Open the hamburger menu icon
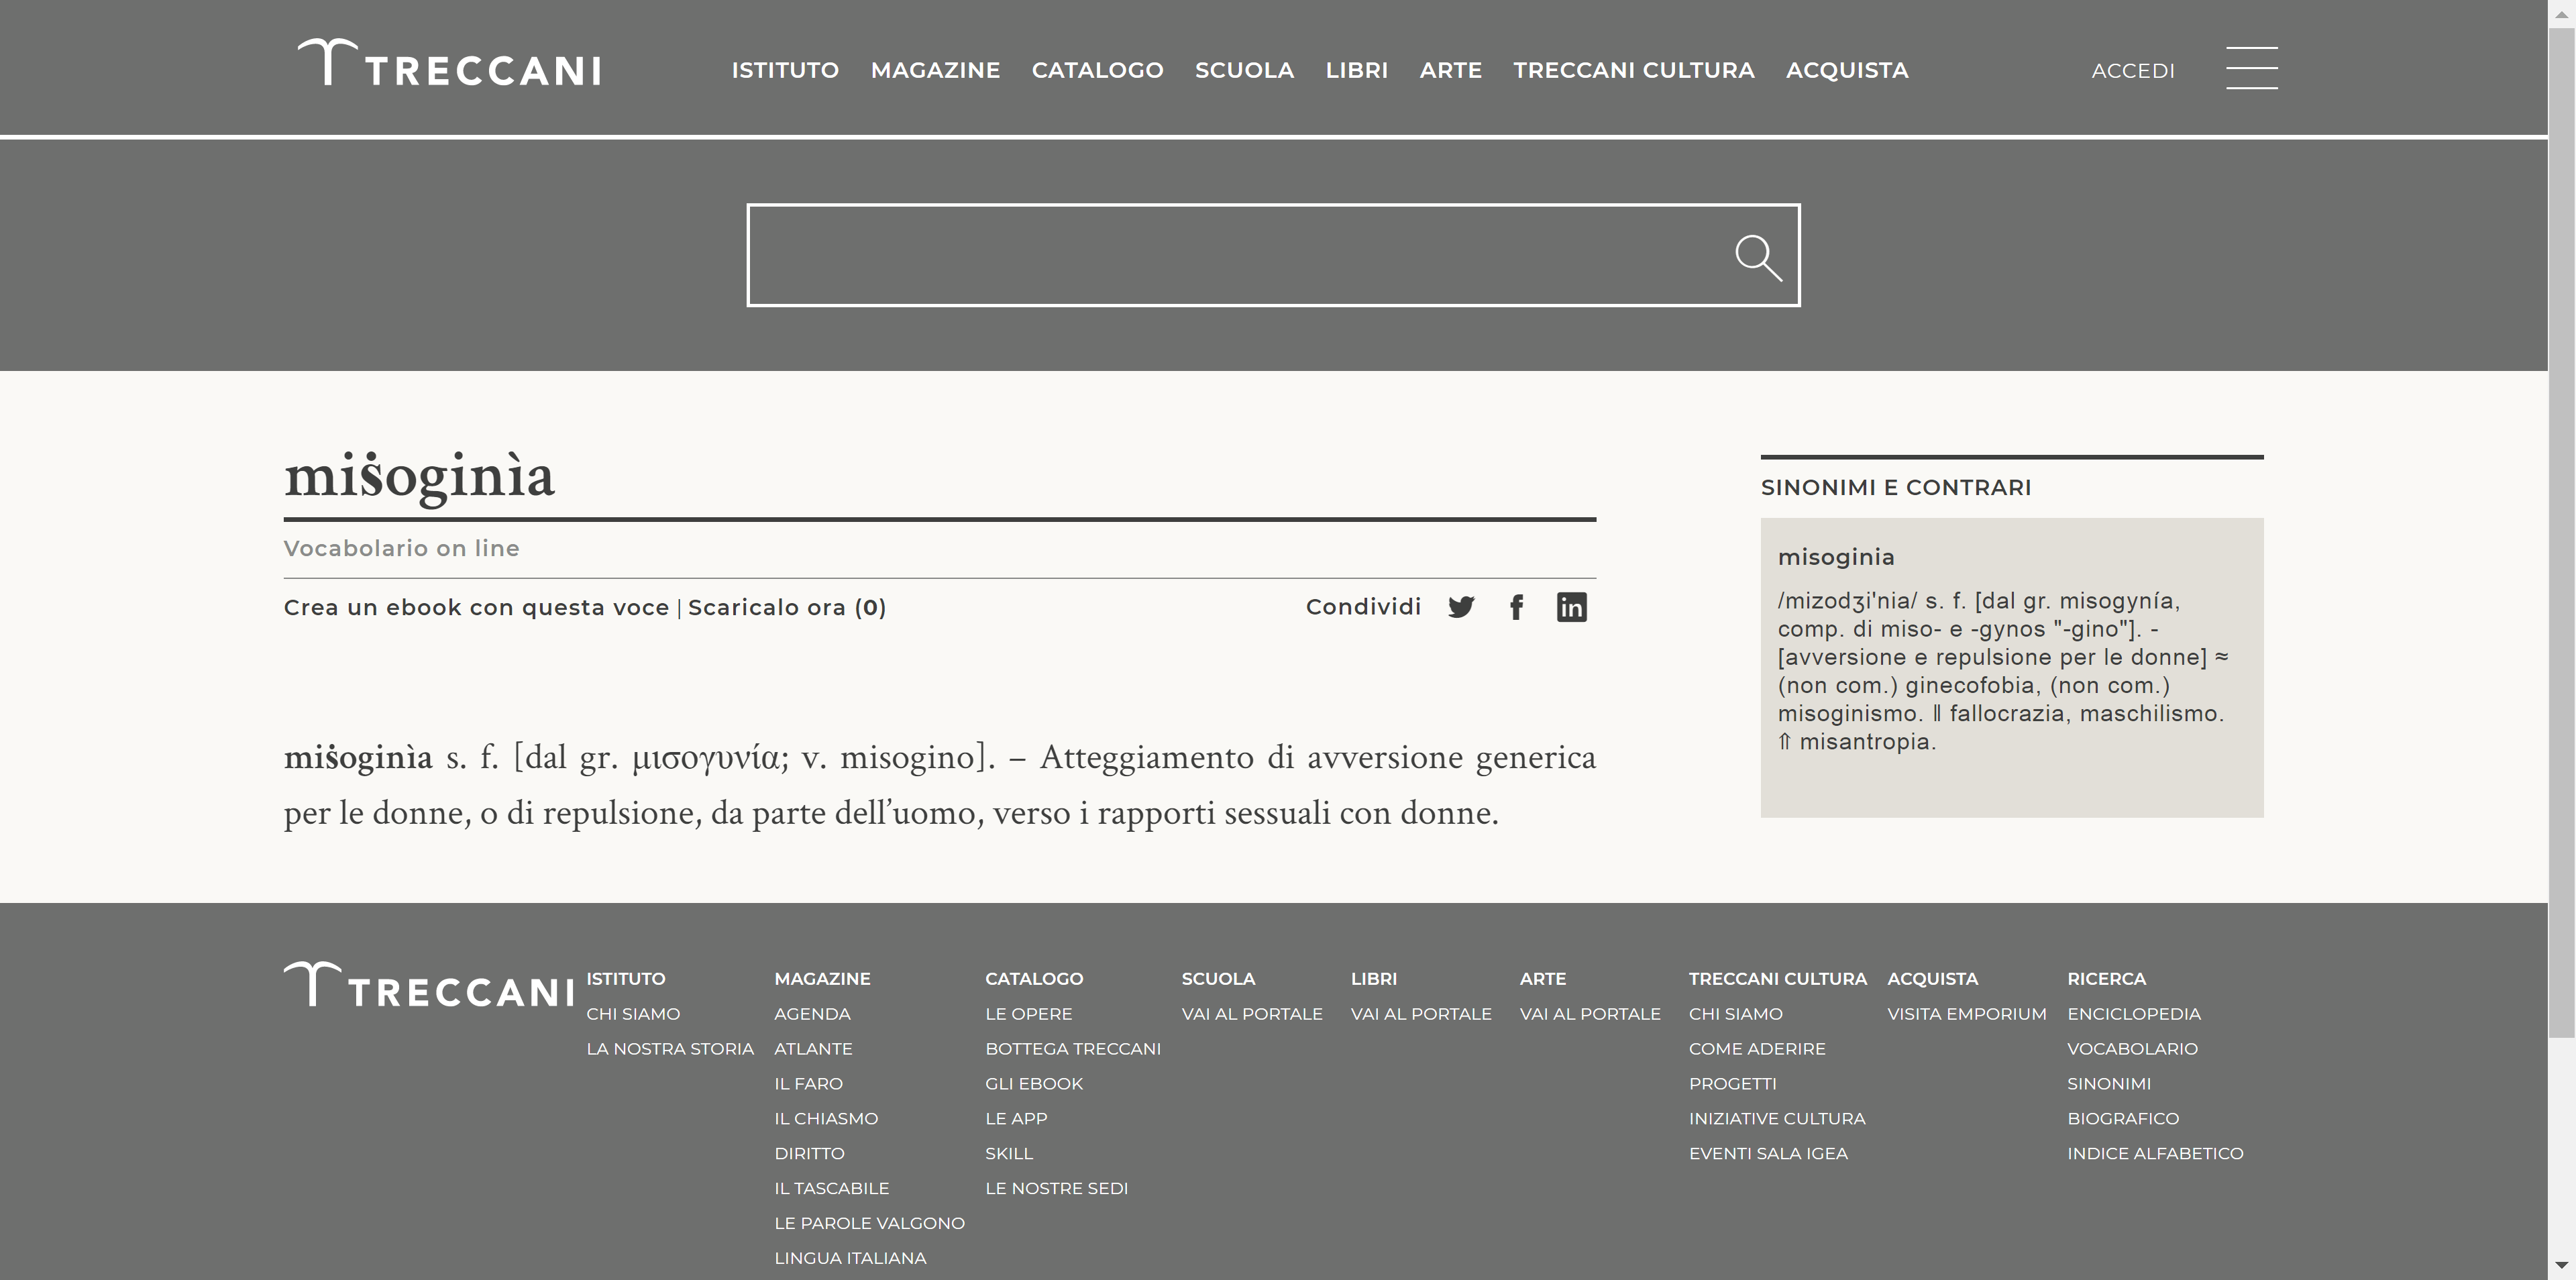The width and height of the screenshot is (2576, 1280). 2251,68
